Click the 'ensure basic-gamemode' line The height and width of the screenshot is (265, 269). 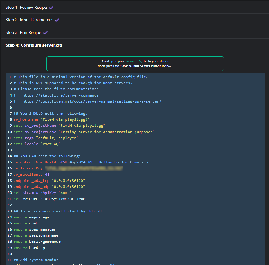(x=37, y=242)
